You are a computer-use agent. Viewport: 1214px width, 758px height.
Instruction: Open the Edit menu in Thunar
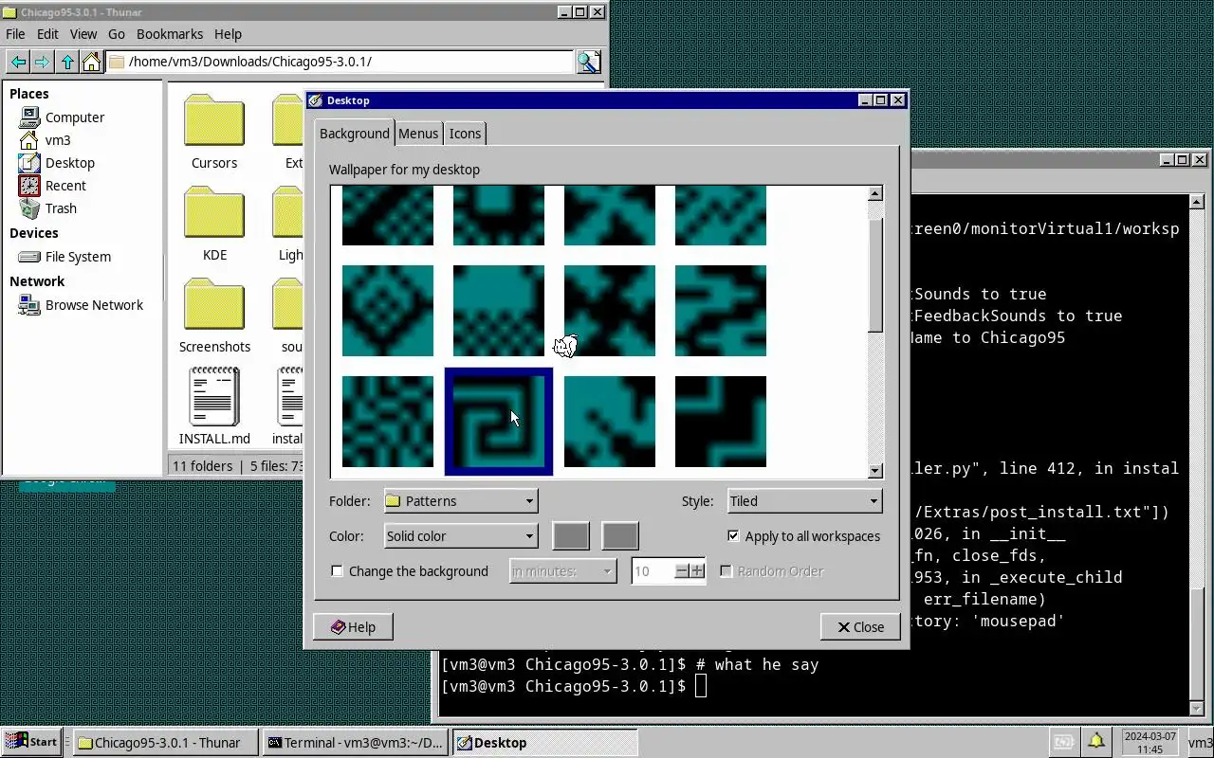click(x=47, y=34)
